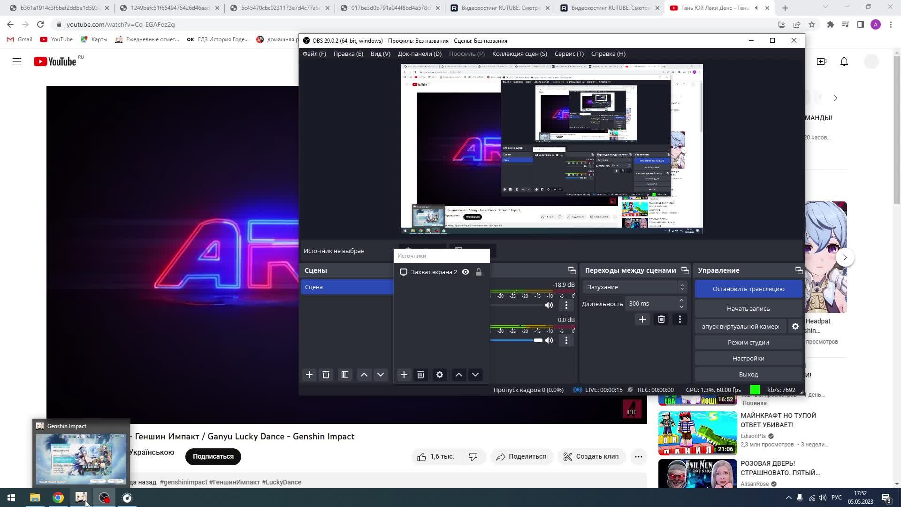Undock the Управление panel

(x=798, y=270)
